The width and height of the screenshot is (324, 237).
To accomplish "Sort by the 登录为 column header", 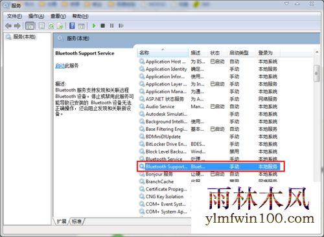I will tap(268, 52).
